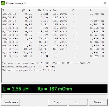
Task: Click the 3,579 uH inductance value
Action: [97, 56]
